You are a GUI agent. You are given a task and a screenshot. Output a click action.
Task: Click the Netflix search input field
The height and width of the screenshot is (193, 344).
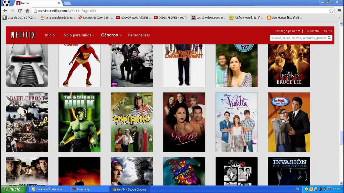click(298, 38)
